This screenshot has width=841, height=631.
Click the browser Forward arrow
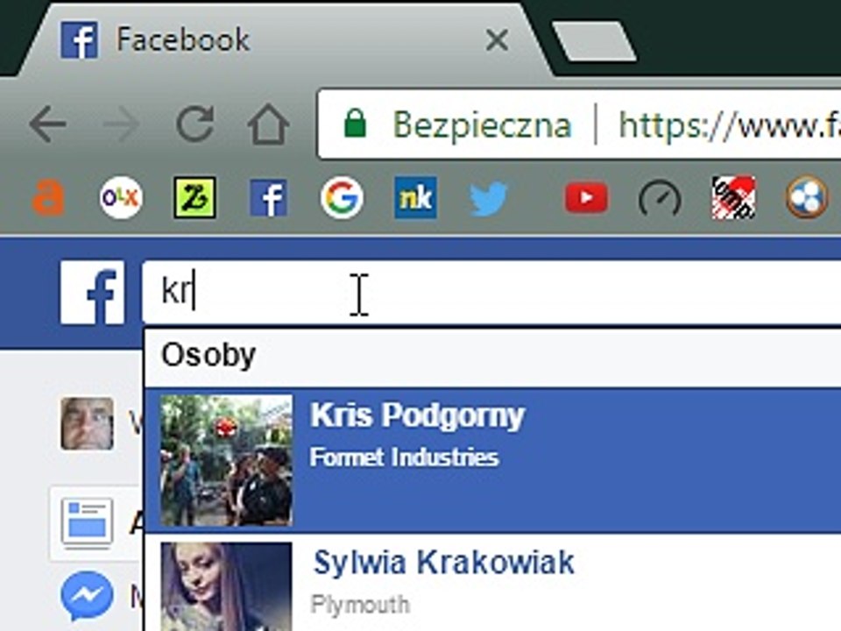pos(121,124)
